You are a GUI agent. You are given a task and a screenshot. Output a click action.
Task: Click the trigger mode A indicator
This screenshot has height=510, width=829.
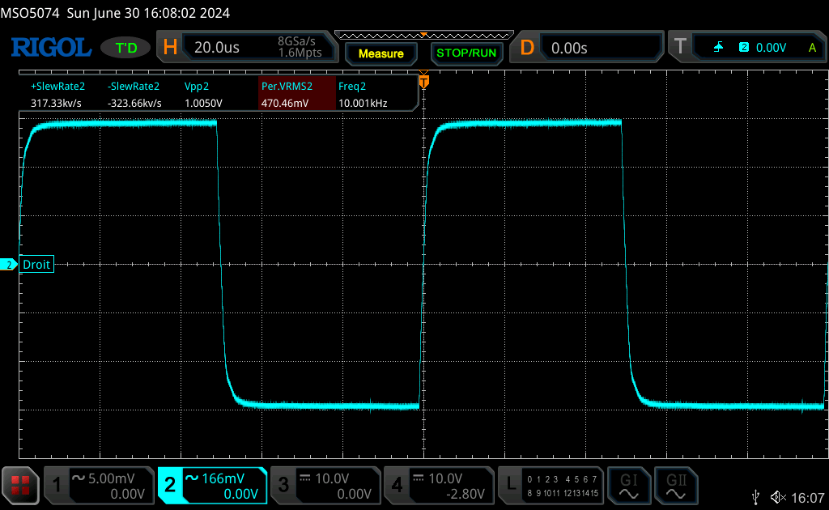coord(812,48)
